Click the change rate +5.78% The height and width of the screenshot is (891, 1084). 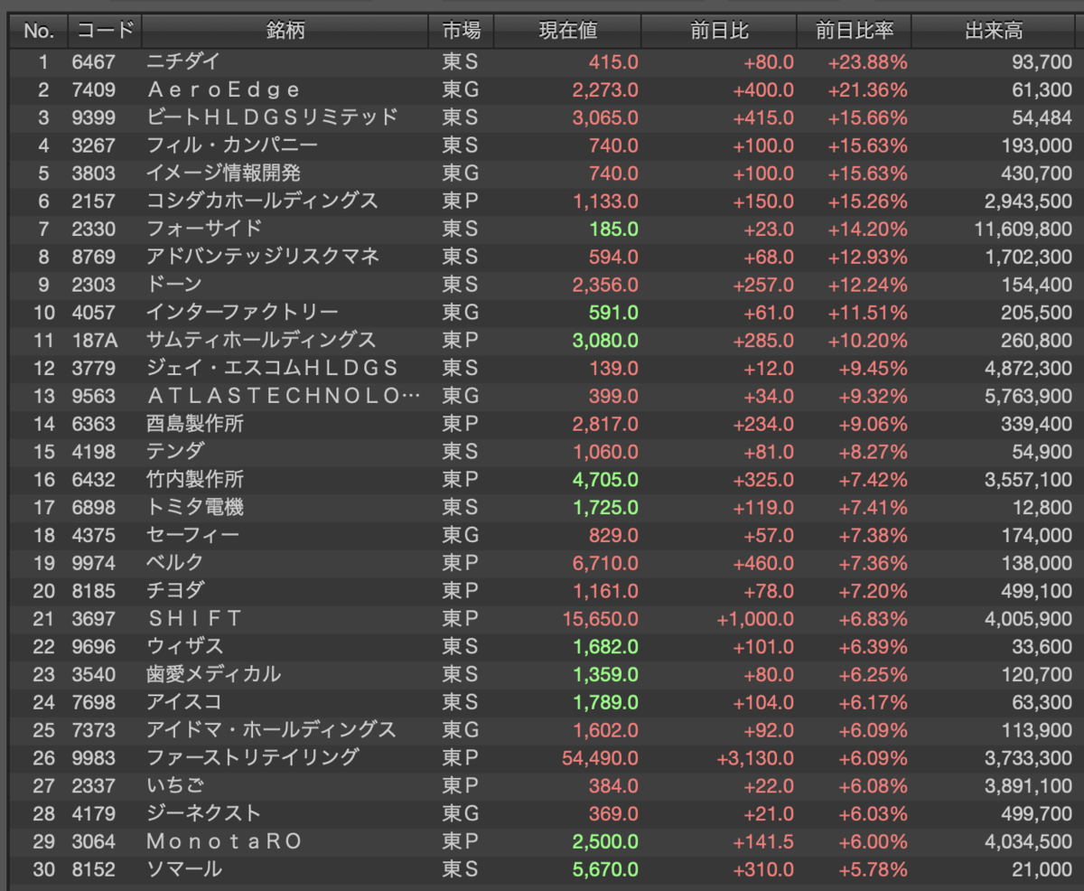[x=873, y=868]
